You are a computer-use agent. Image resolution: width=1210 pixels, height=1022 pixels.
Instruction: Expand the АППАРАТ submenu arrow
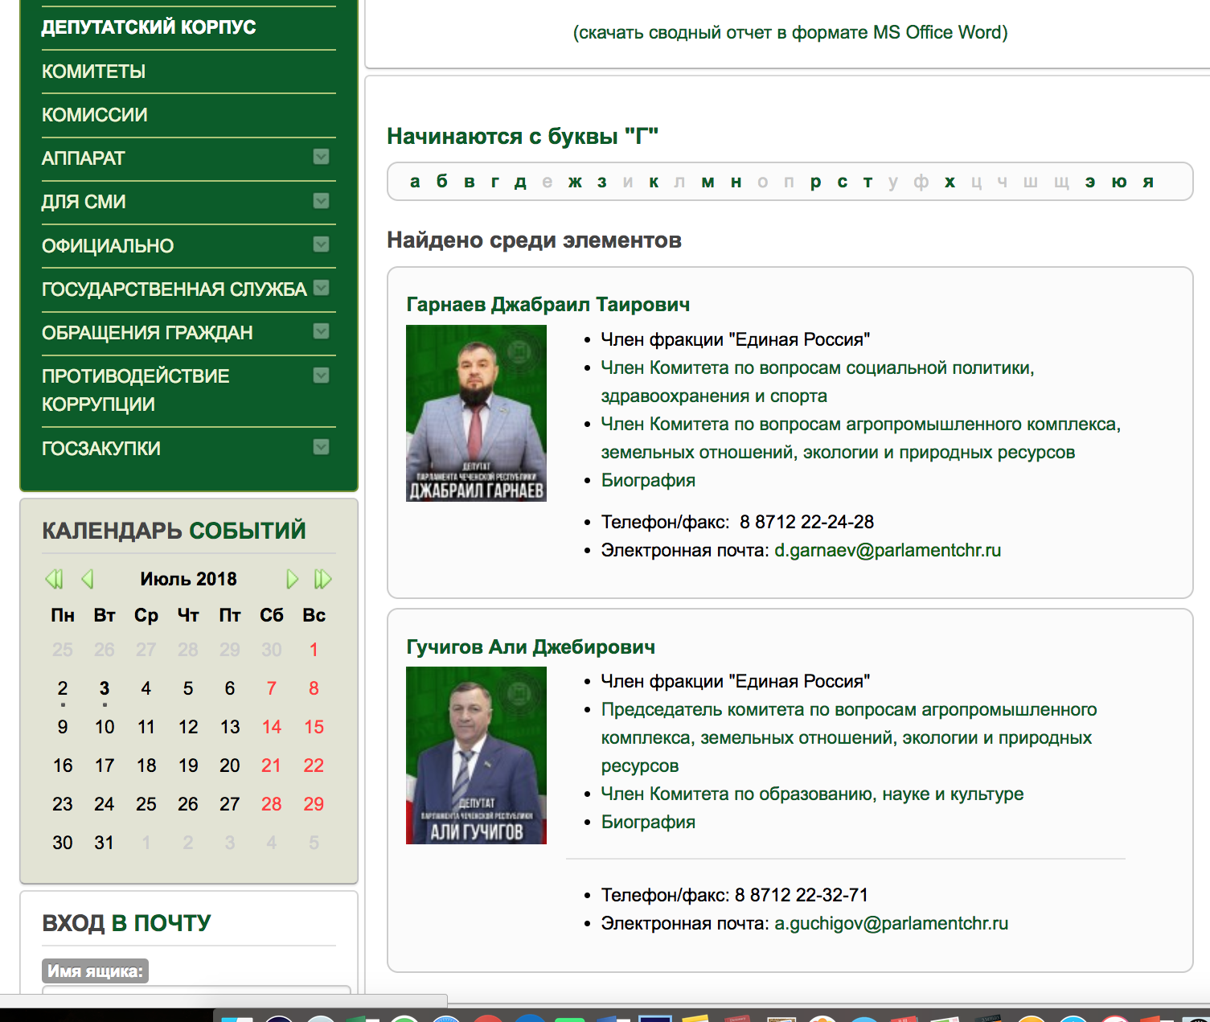321,157
